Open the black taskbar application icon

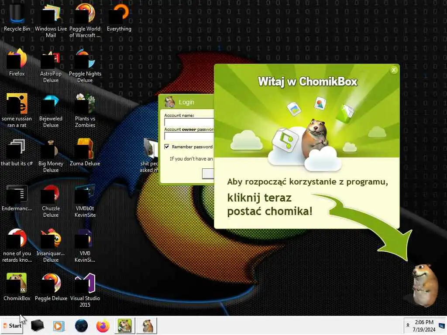pos(37,325)
